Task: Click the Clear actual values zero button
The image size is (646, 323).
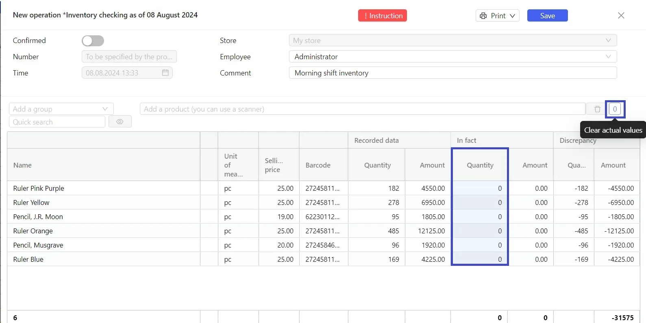Action: [x=615, y=109]
